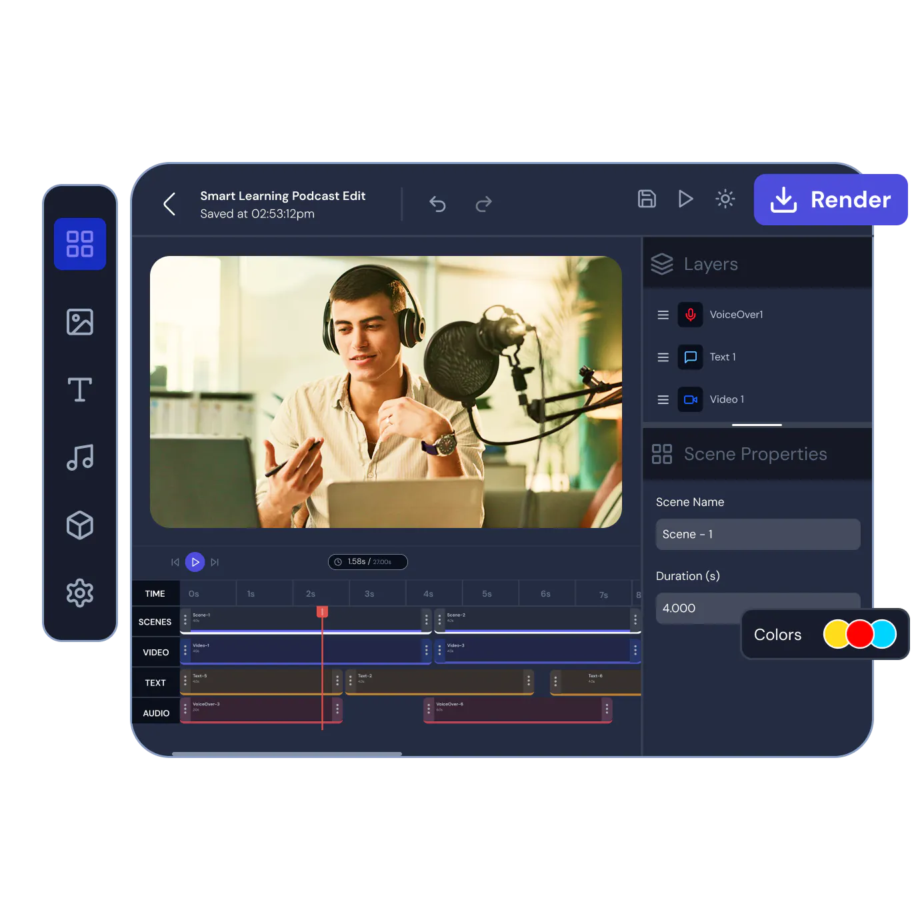Select the Text tool in the sidebar
This screenshot has height=920, width=920.
(80, 389)
